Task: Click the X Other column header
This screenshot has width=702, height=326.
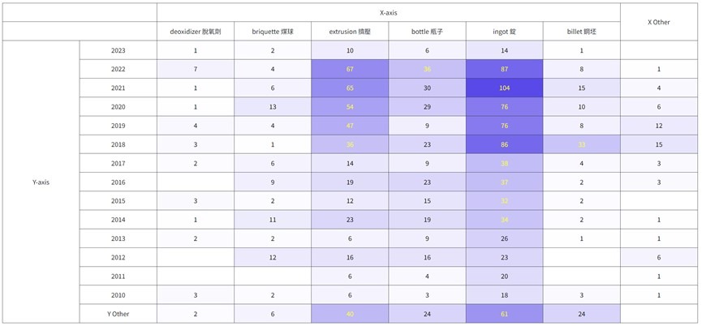Action: (658, 22)
